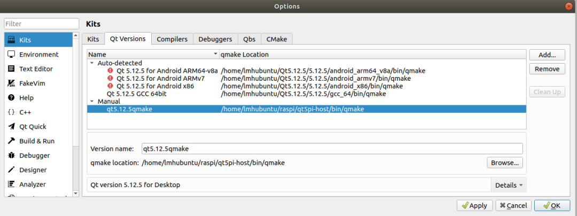Click the Help question mark icon
577x216 pixels.
pyautogui.click(x=11, y=98)
